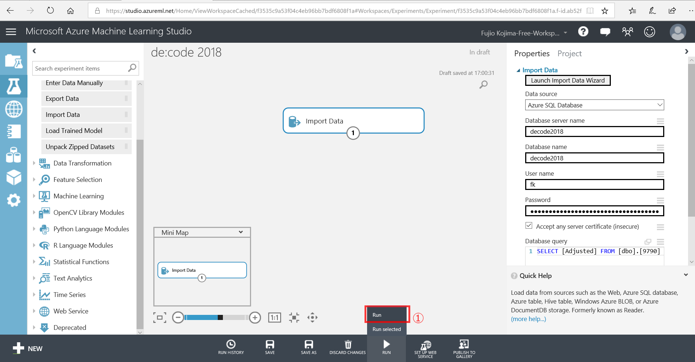The height and width of the screenshot is (362, 695).
Task: Expand Python Language Modules category
Action: coord(34,229)
